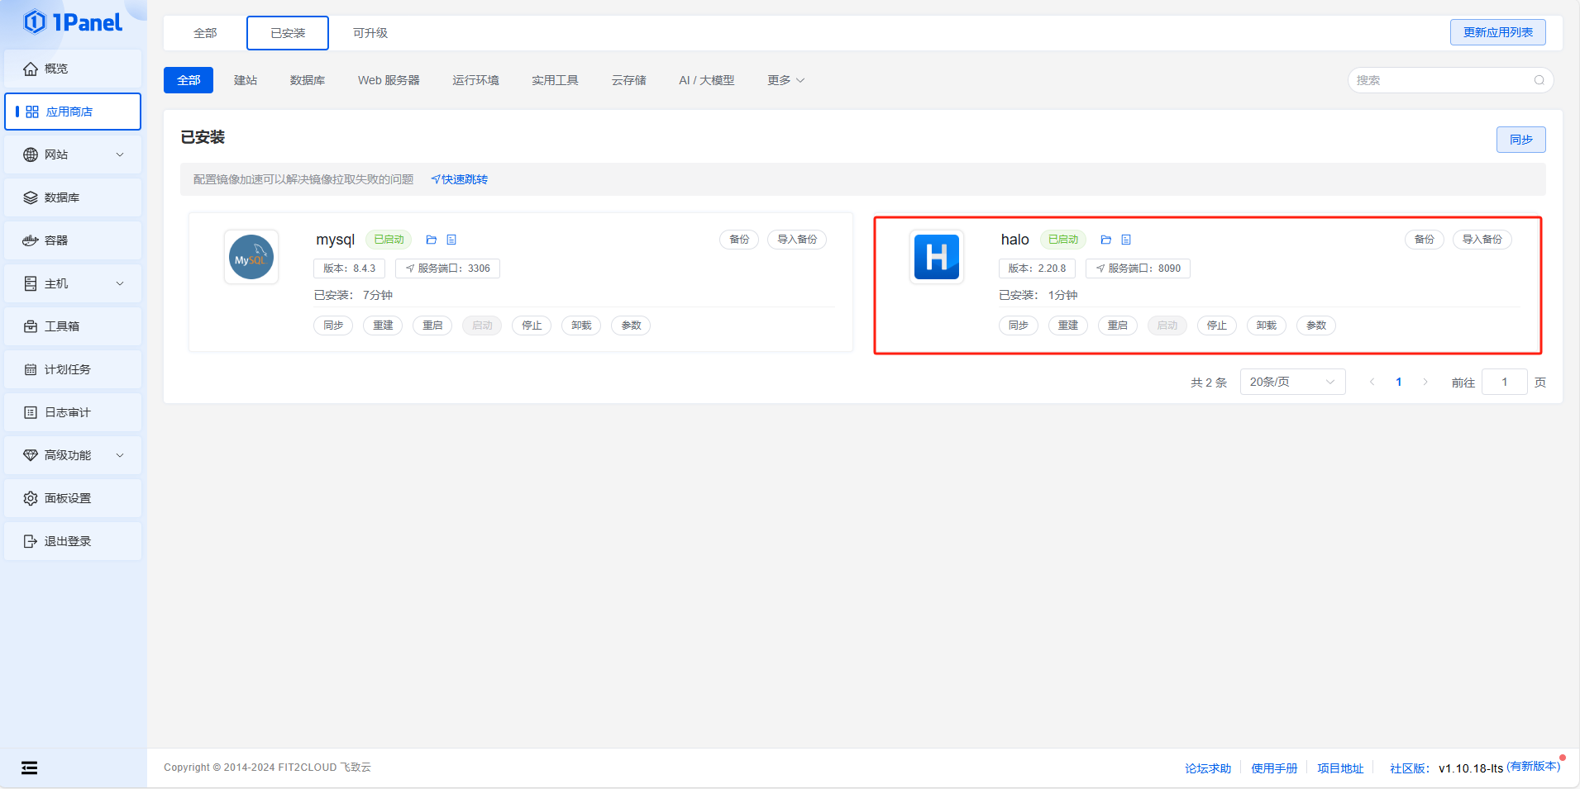The image size is (1580, 789).
Task: Switch to the top 全部 tab
Action: tap(205, 33)
